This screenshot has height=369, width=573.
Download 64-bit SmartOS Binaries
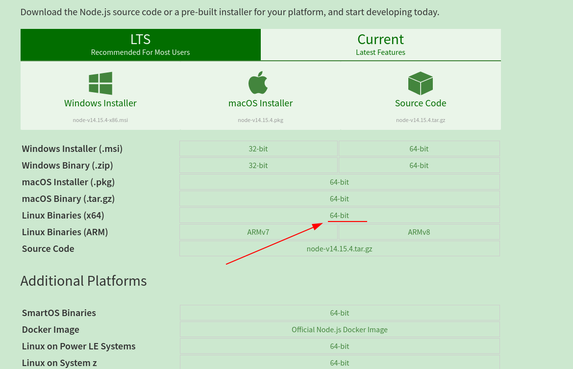click(x=340, y=313)
